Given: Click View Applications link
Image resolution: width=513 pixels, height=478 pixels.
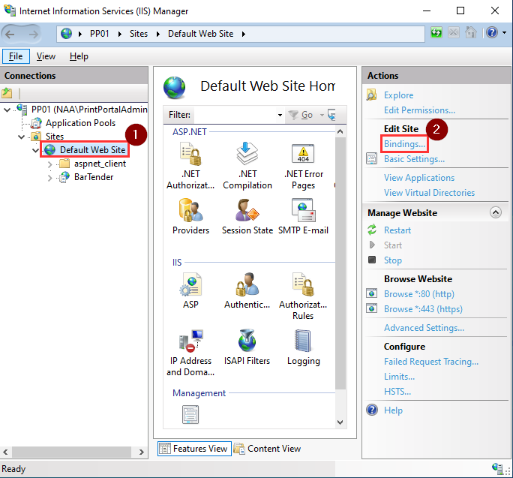Looking at the screenshot, I should pos(419,178).
